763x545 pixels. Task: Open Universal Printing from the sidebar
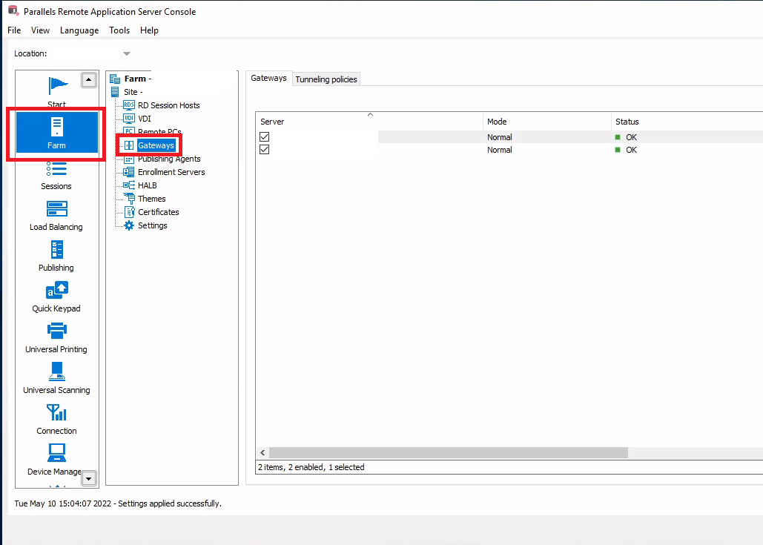click(x=56, y=332)
